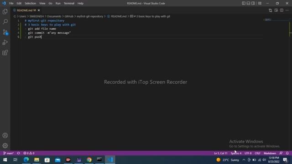
Task: Click Open Changes icon in editor toolbar
Action: coord(271,10)
